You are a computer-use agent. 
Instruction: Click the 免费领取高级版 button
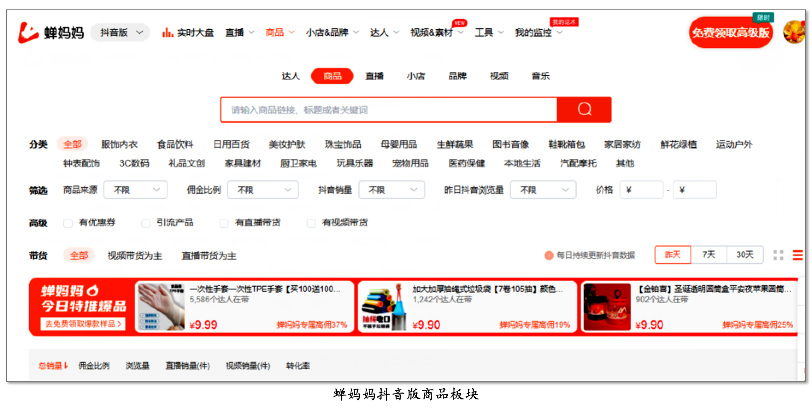click(x=731, y=32)
